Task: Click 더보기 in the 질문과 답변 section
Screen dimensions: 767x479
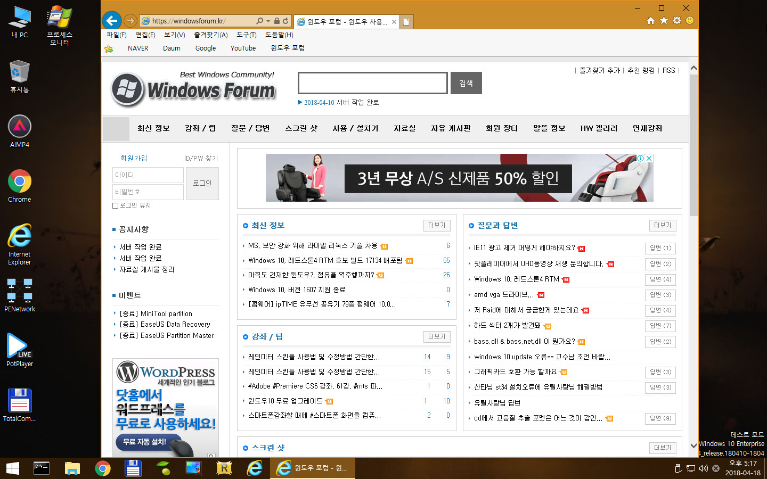Action: (x=663, y=225)
